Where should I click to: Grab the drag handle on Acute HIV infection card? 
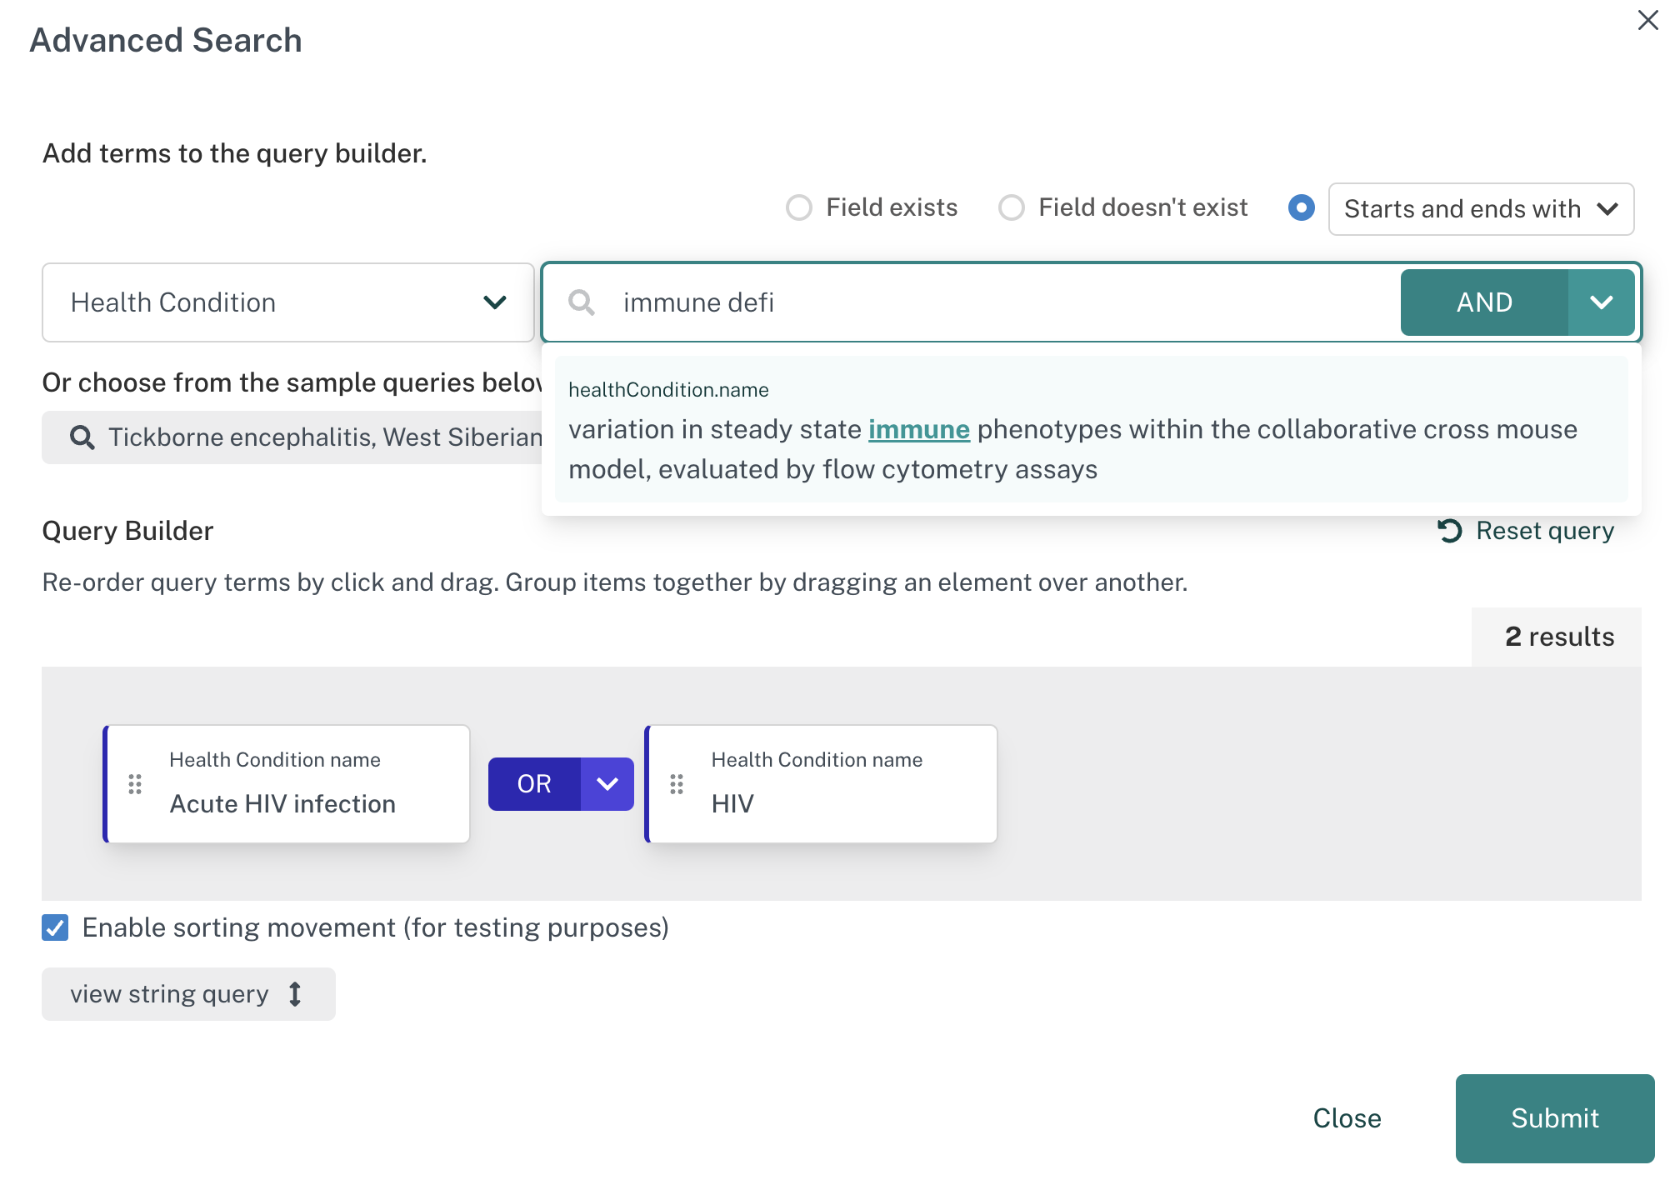click(x=135, y=784)
